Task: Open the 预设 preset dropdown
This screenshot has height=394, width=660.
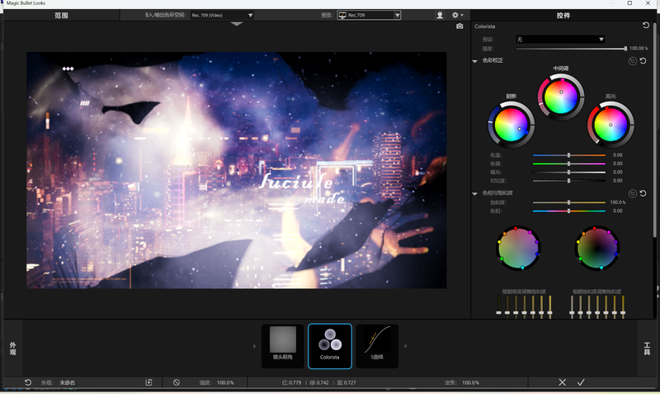Action: click(560, 39)
